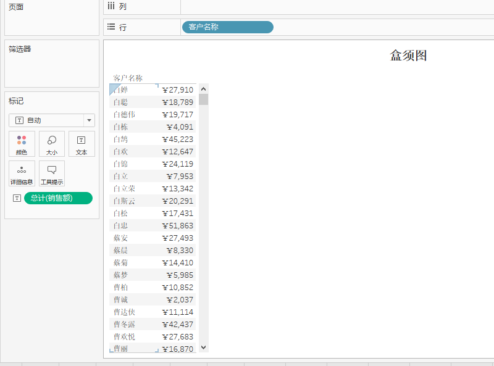This screenshot has height=366, width=494.
Task: Select the 总计(销售额) pill in marks card
Action: pos(58,198)
